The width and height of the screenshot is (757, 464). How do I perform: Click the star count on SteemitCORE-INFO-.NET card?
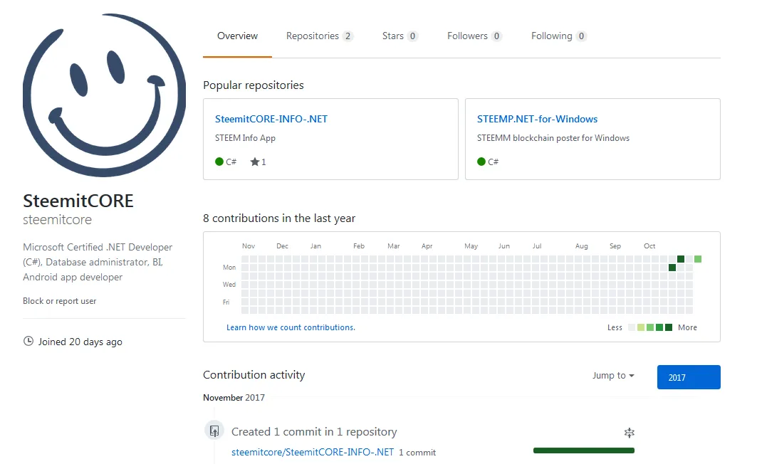click(x=258, y=162)
